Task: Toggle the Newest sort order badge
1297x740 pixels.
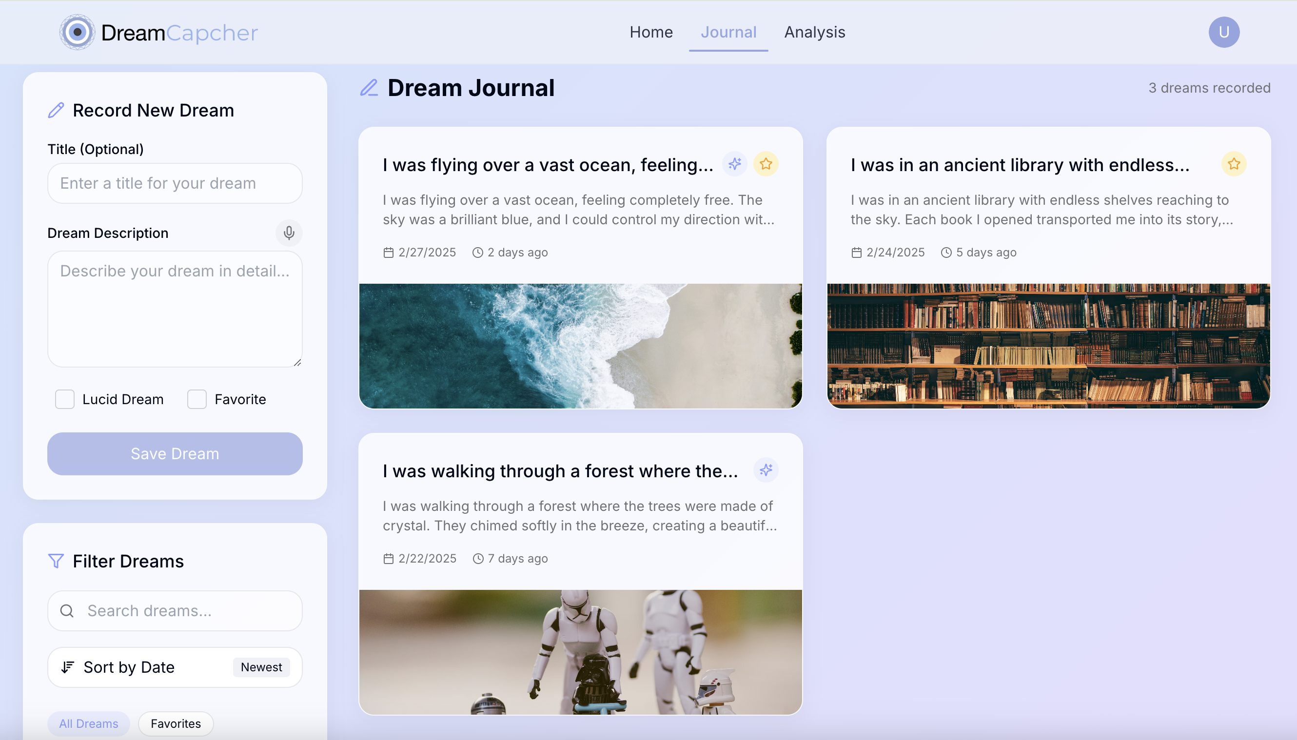Action: (x=261, y=667)
